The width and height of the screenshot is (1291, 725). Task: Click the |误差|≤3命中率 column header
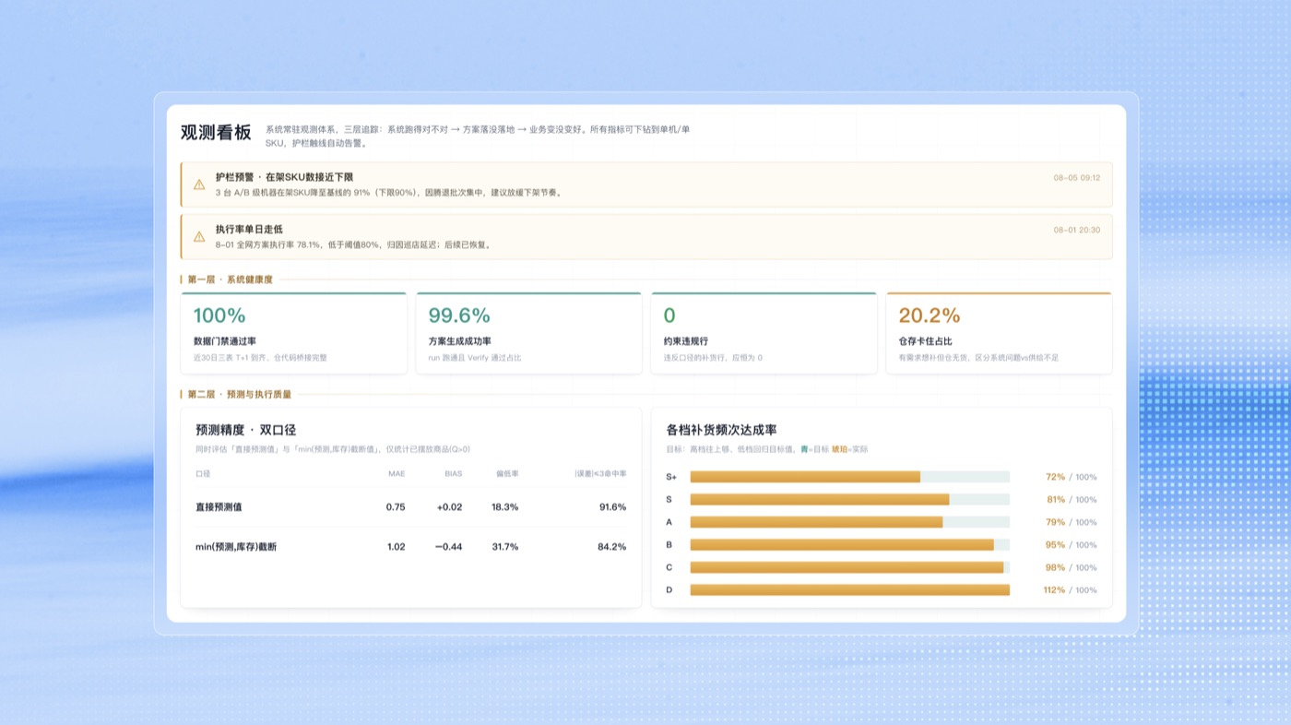(600, 474)
